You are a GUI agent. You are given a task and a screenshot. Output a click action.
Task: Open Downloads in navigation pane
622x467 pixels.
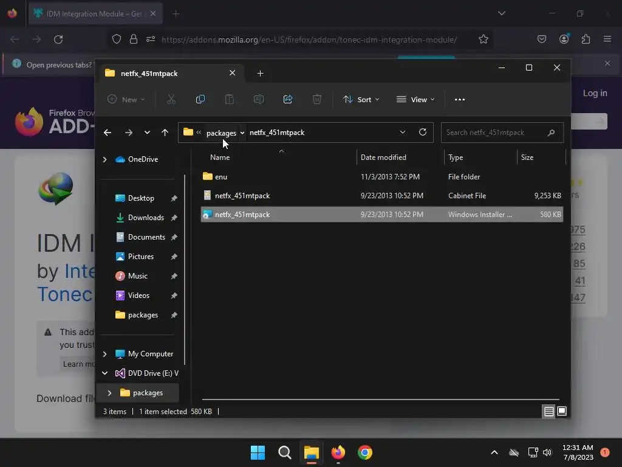[146, 218]
